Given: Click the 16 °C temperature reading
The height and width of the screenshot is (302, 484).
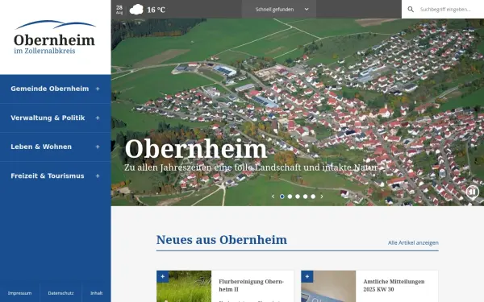Looking at the screenshot, I should point(156,10).
